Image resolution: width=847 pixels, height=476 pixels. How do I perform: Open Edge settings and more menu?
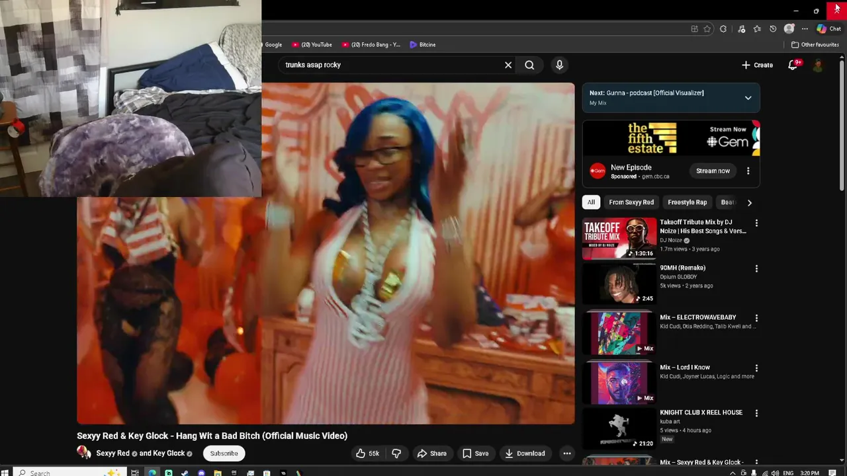(x=805, y=29)
